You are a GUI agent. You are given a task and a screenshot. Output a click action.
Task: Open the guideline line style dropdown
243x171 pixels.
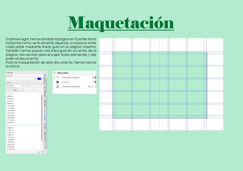click(x=35, y=79)
